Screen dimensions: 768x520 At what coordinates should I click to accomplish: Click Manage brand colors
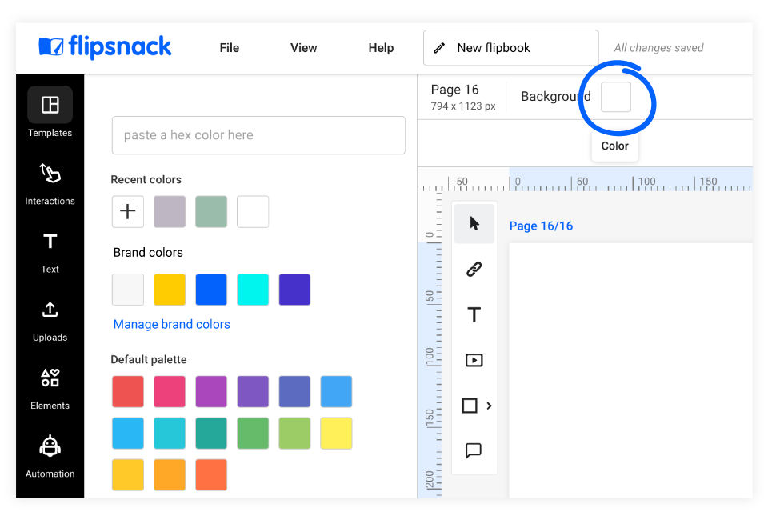(x=171, y=324)
